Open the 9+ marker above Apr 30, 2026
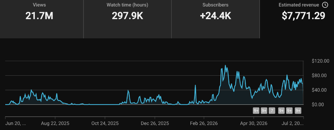This screenshot has height=130, width=334. [256, 111]
